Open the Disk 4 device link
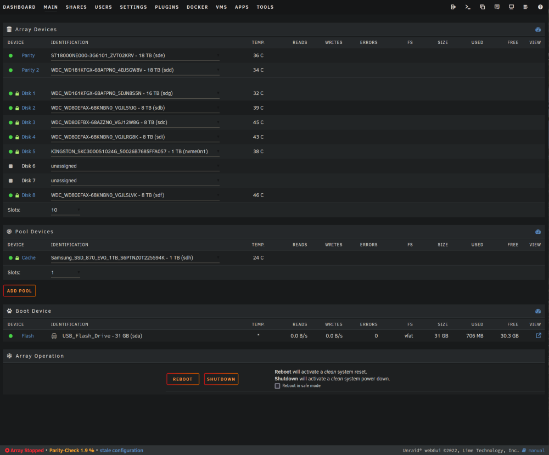Viewport: 549px width, 455px height. (x=29, y=137)
